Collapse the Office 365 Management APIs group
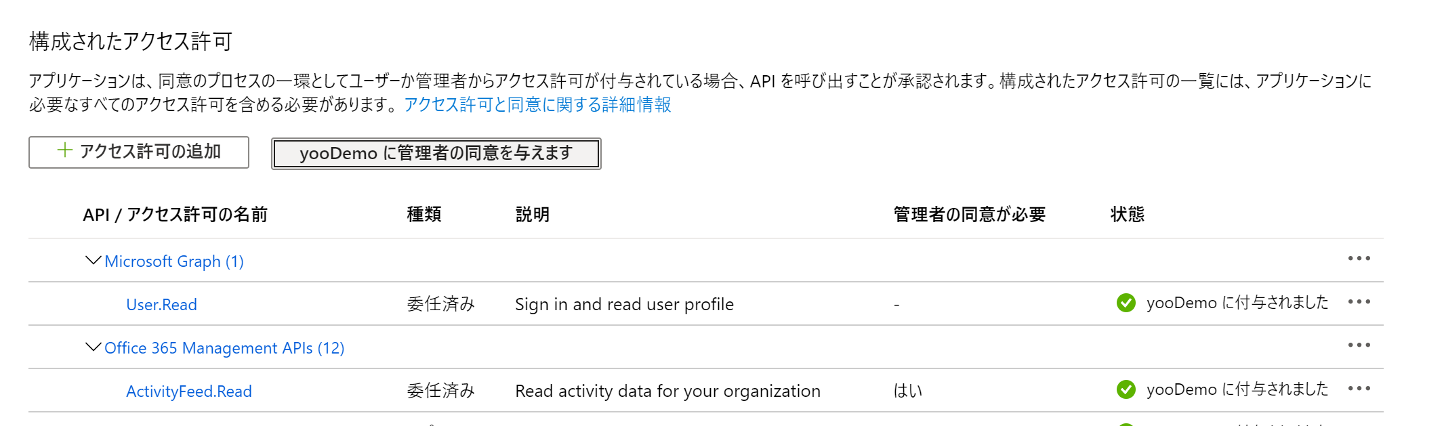 (92, 347)
